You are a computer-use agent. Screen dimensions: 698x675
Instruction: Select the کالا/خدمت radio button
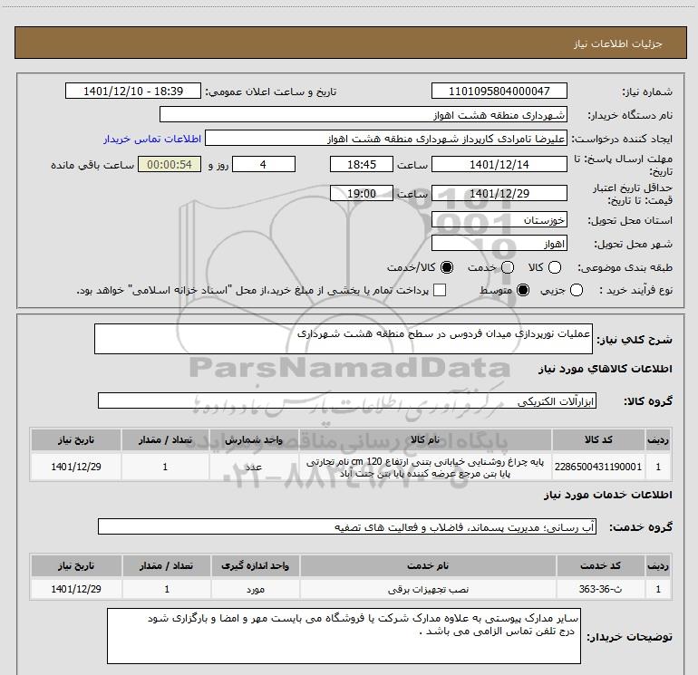[447, 267]
